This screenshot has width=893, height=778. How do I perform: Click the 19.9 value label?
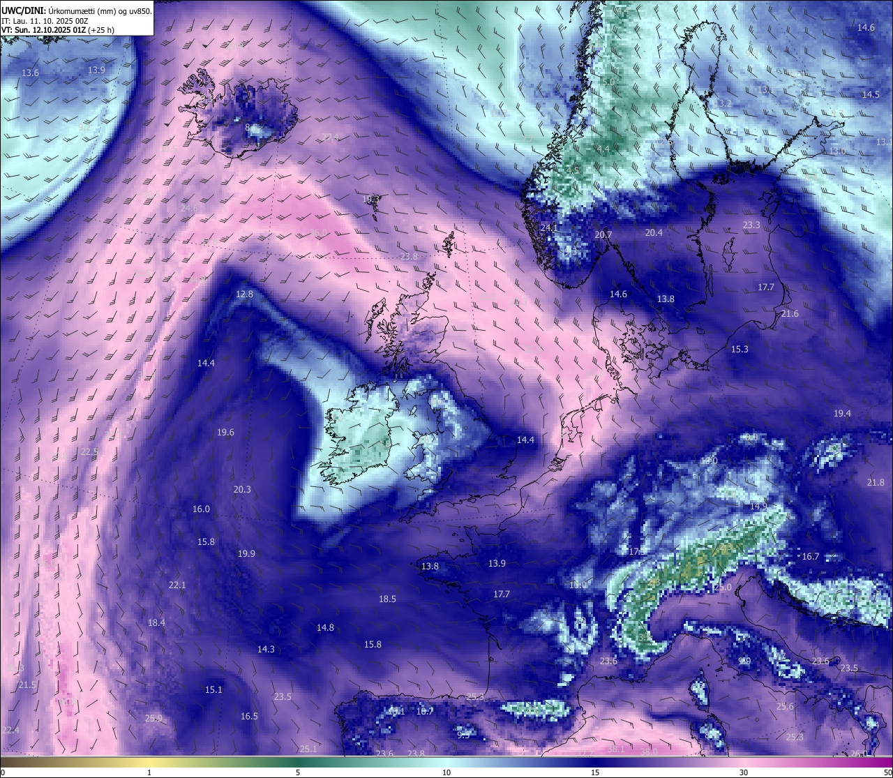pyautogui.click(x=246, y=554)
